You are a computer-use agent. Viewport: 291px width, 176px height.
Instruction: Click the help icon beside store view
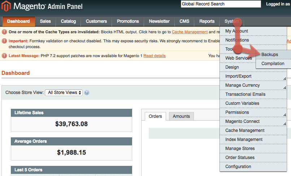click(87, 93)
